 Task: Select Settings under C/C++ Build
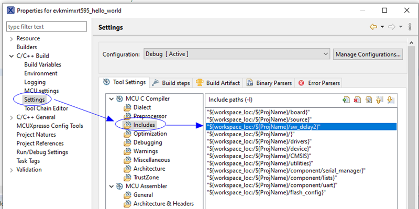pos(35,100)
